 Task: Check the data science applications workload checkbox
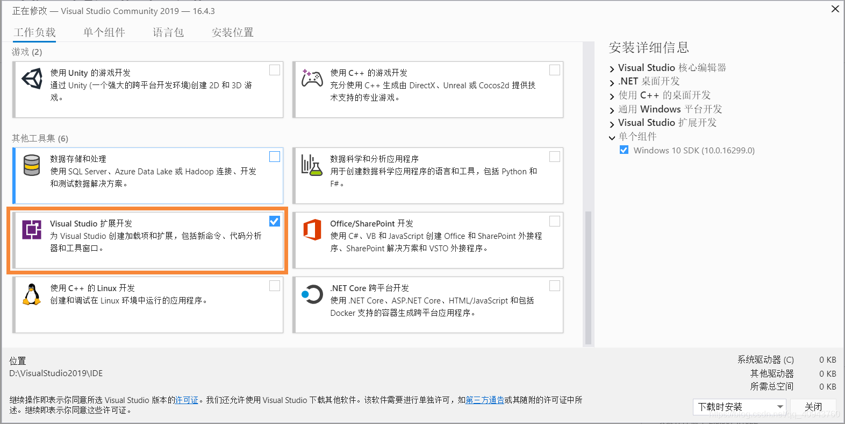pyautogui.click(x=555, y=157)
